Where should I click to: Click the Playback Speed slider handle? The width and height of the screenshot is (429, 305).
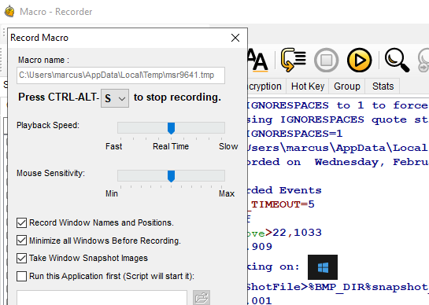click(x=171, y=128)
